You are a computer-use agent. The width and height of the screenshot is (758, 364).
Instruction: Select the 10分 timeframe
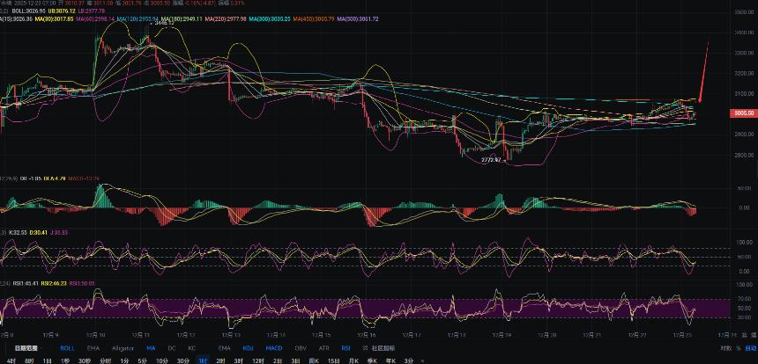click(162, 360)
